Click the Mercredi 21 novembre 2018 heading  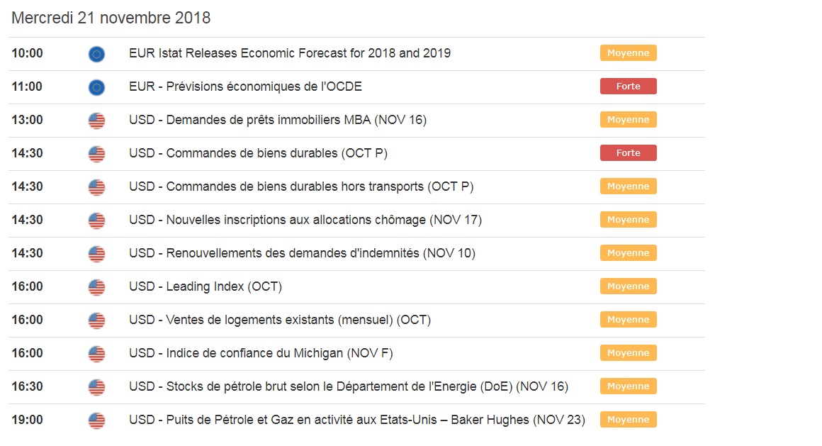111,18
